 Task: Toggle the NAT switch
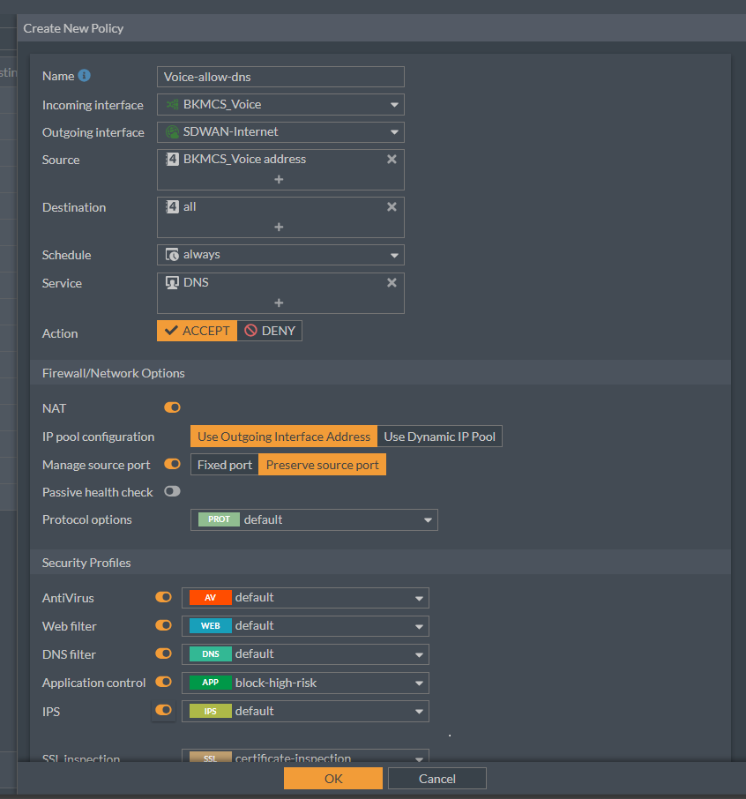[172, 407]
